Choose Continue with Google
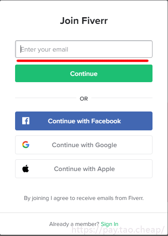 [84, 145]
